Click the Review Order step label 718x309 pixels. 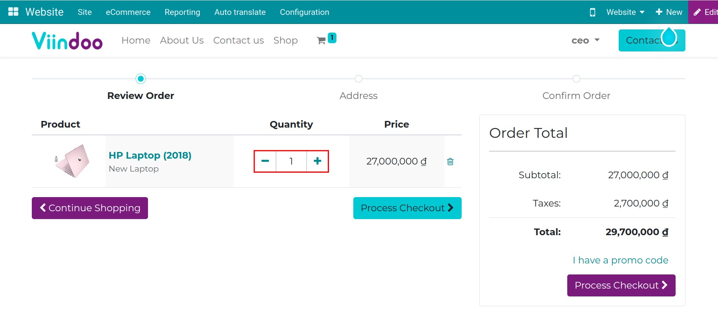141,96
